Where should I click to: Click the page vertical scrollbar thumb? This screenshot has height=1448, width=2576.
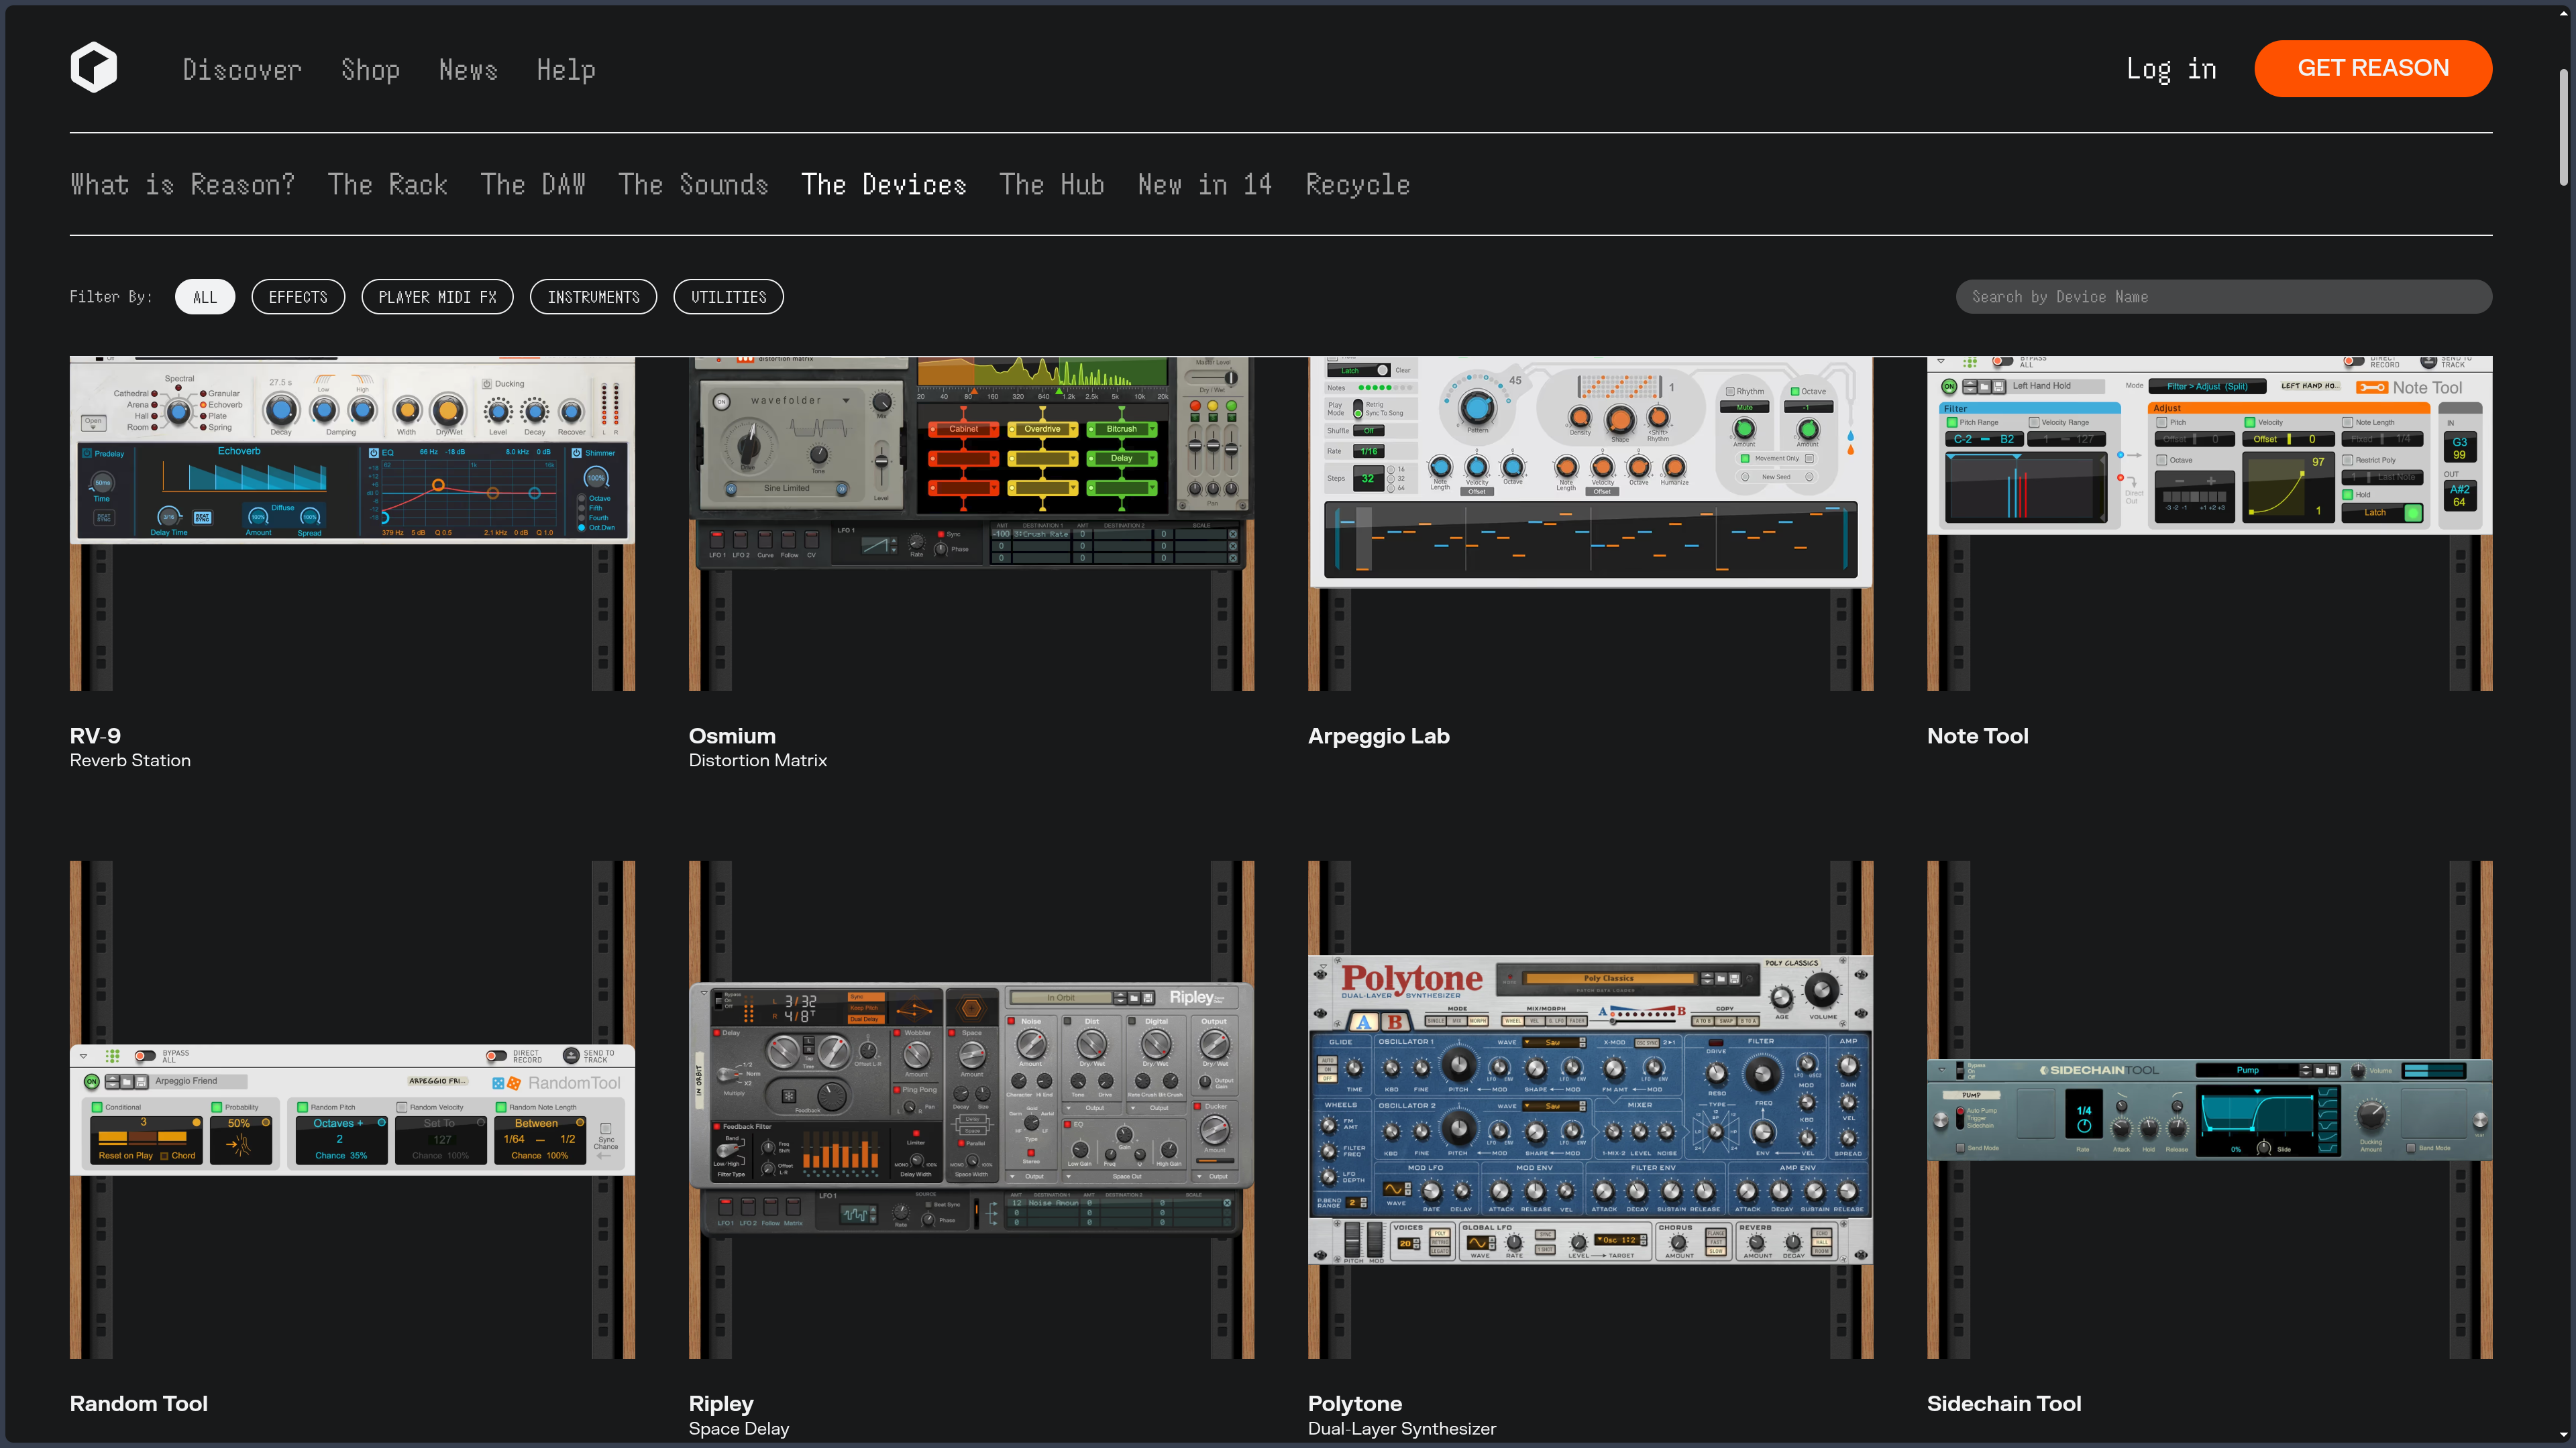click(x=2564, y=128)
